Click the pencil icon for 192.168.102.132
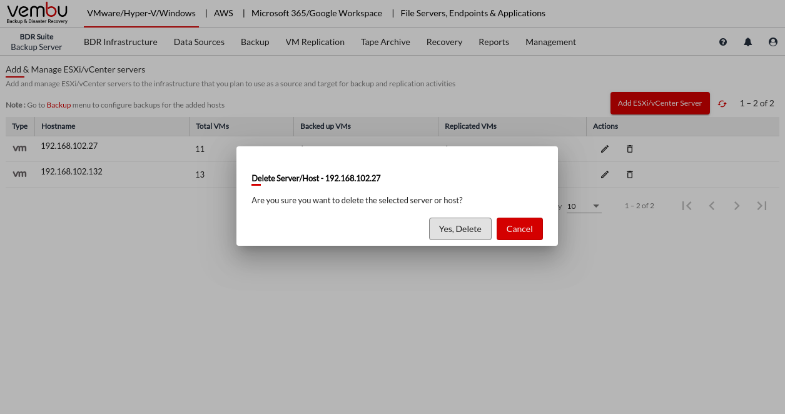The image size is (785, 414). 604,174
